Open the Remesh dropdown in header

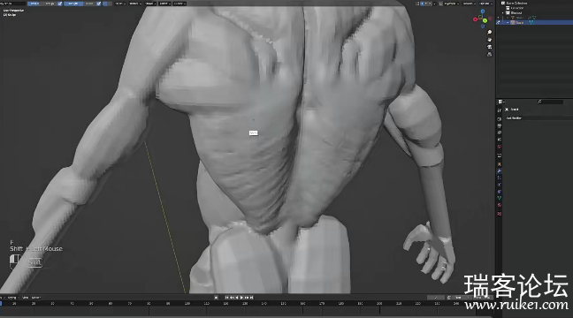click(x=469, y=4)
